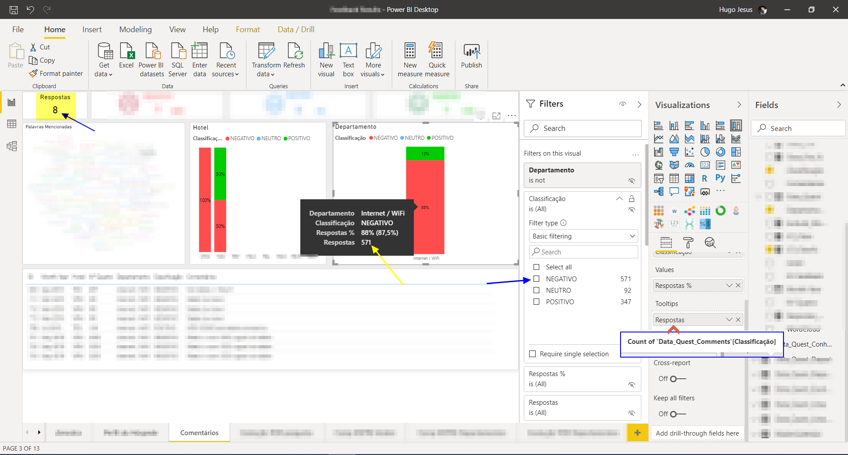Create a Quick measure
The width and height of the screenshot is (848, 455).
437,60
